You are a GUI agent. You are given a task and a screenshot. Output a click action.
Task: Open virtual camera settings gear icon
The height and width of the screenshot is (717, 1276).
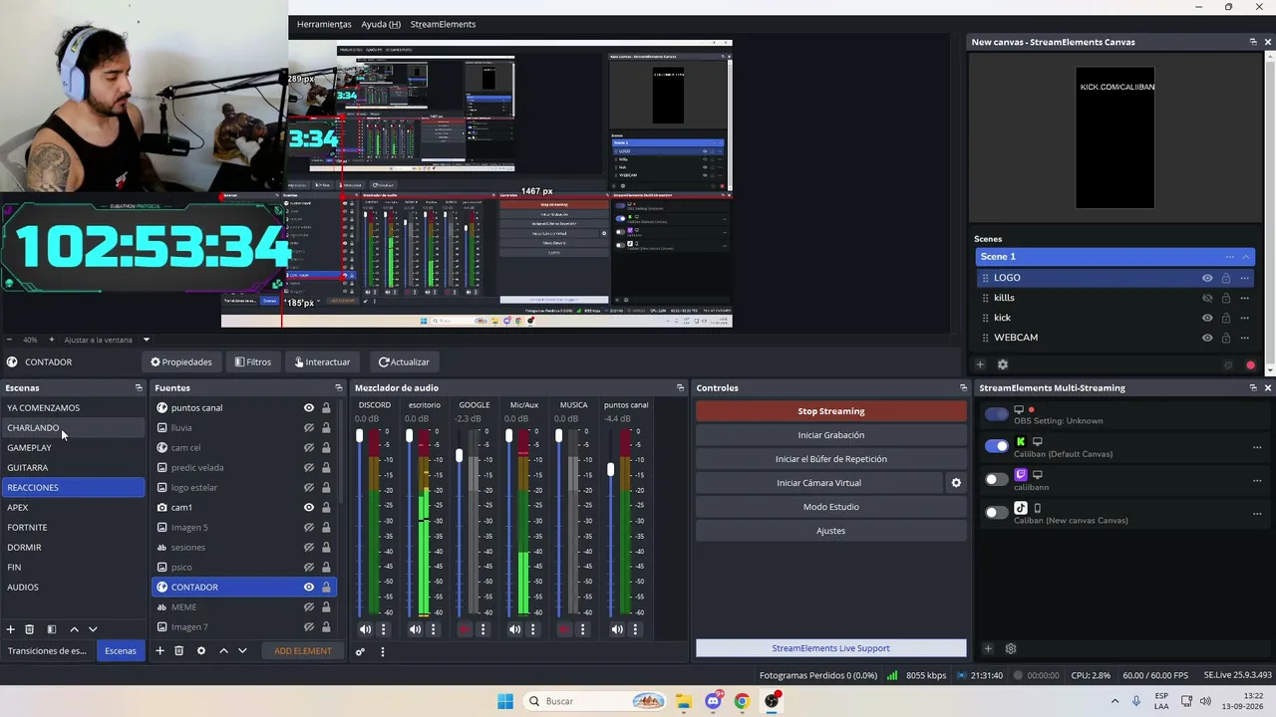pos(956,483)
